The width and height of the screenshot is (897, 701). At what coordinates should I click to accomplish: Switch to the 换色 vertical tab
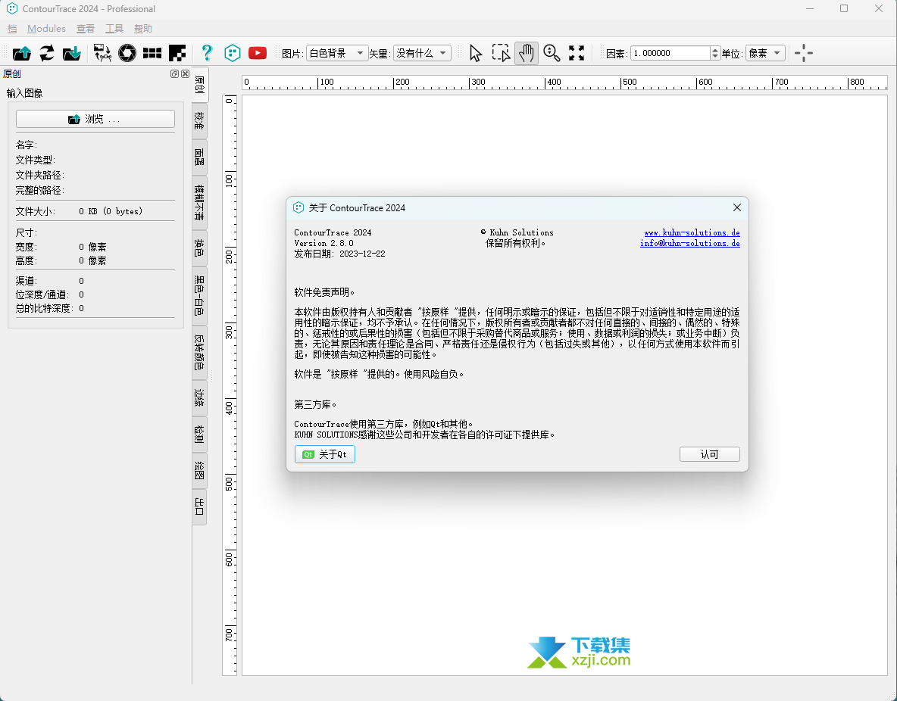(200, 248)
